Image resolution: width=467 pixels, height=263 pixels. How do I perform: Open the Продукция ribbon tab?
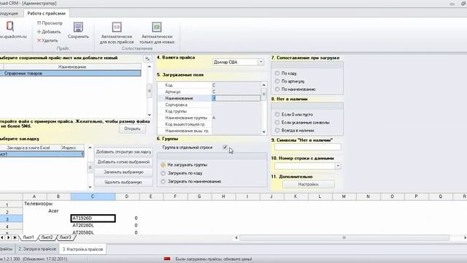9,13
